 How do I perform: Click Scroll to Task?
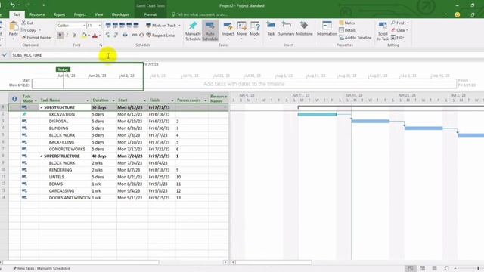point(383,31)
